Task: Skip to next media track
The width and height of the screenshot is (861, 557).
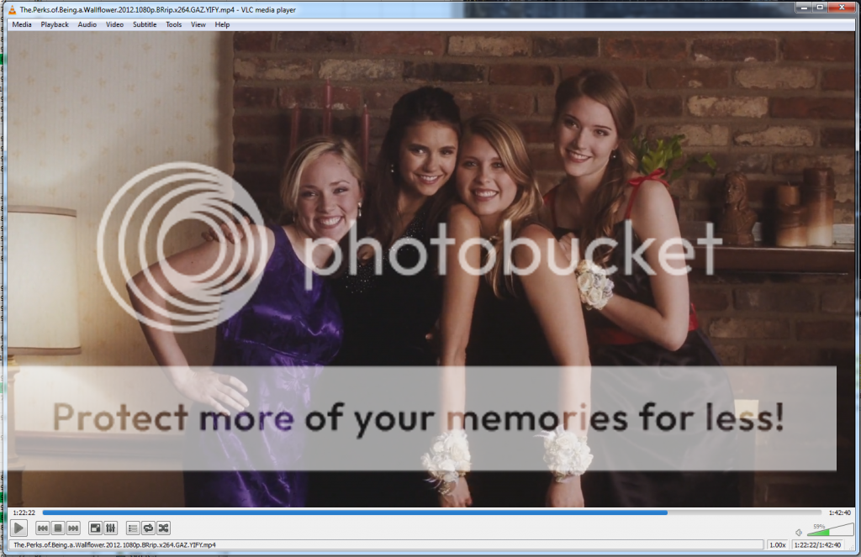Action: (74, 528)
